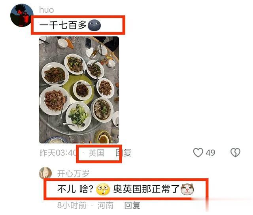Click the dark moon-face emoji after 一千七百多
Image resolution: width=253 pixels, height=215 pixels.
coord(94,25)
